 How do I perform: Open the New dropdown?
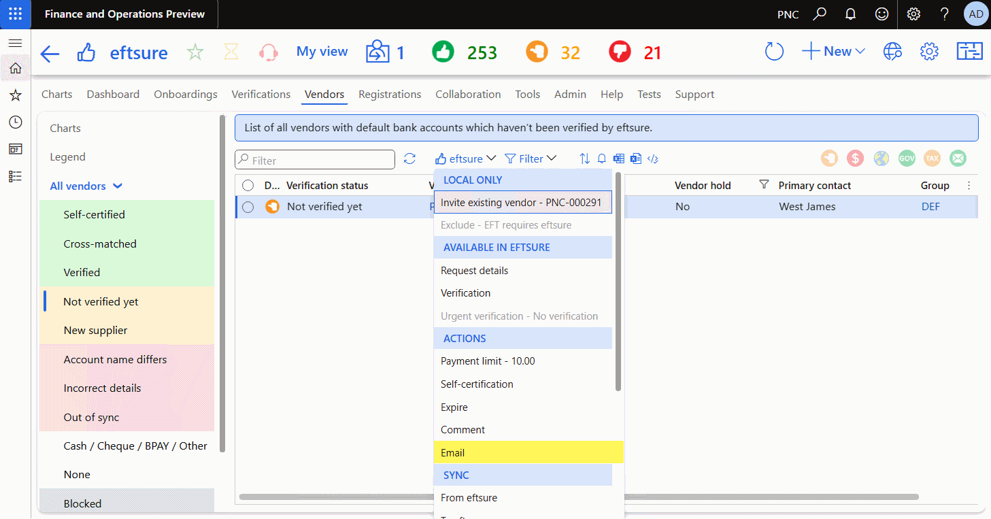pyautogui.click(x=833, y=52)
